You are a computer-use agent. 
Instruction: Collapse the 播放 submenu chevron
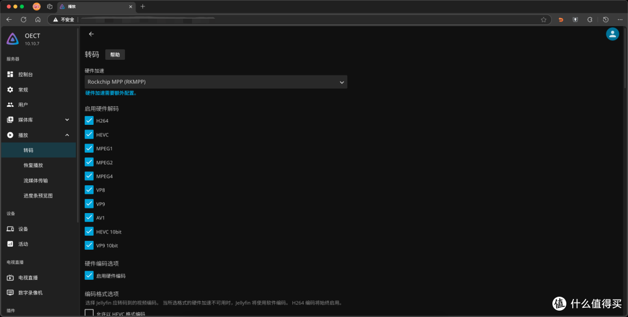[67, 135]
